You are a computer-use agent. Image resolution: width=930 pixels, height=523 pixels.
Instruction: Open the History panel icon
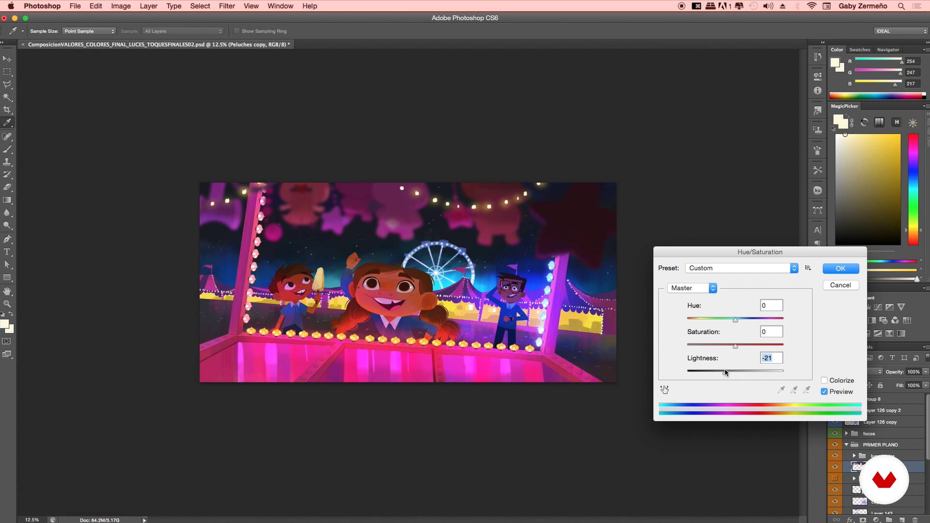[x=818, y=57]
